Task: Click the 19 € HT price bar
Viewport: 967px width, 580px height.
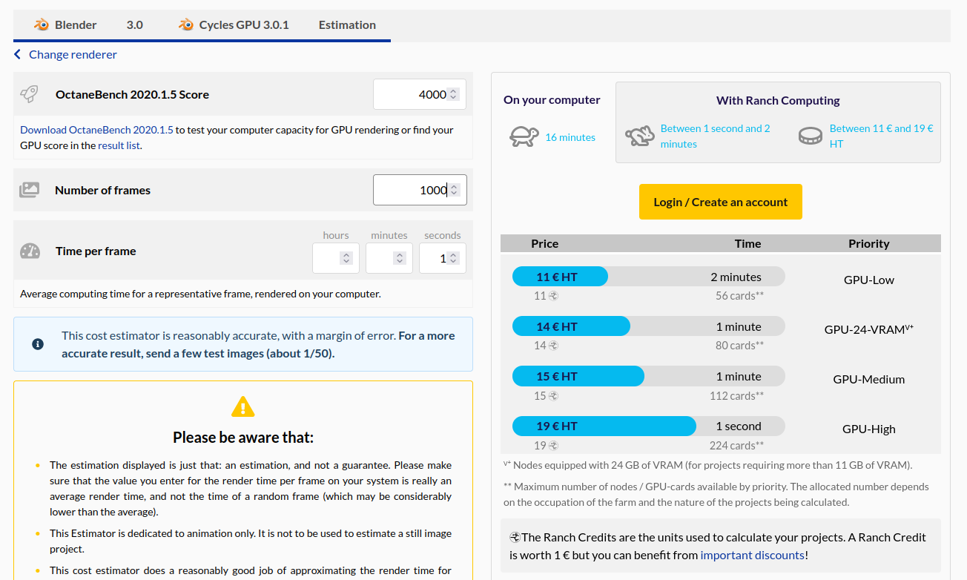Action: 604,426
